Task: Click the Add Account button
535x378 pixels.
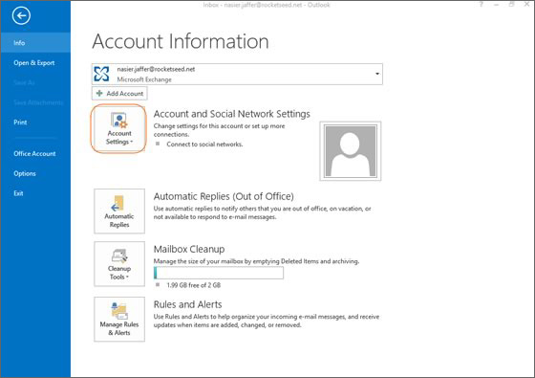Action: point(119,94)
